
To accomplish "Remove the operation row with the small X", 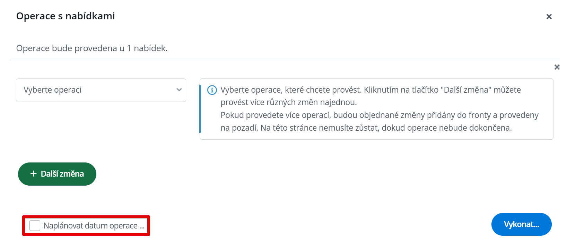I will coord(557,67).
